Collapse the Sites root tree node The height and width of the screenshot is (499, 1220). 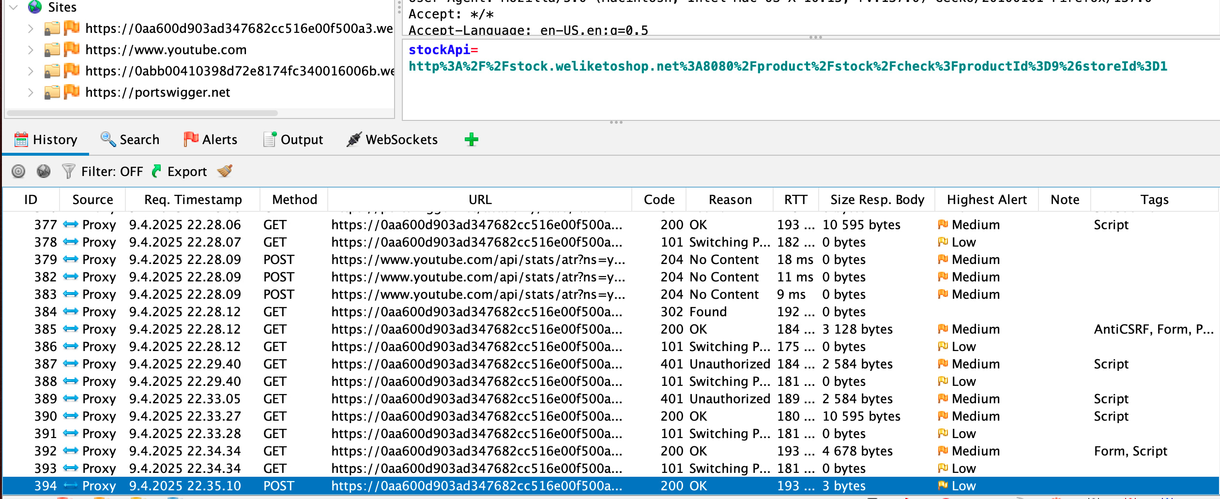pos(14,7)
